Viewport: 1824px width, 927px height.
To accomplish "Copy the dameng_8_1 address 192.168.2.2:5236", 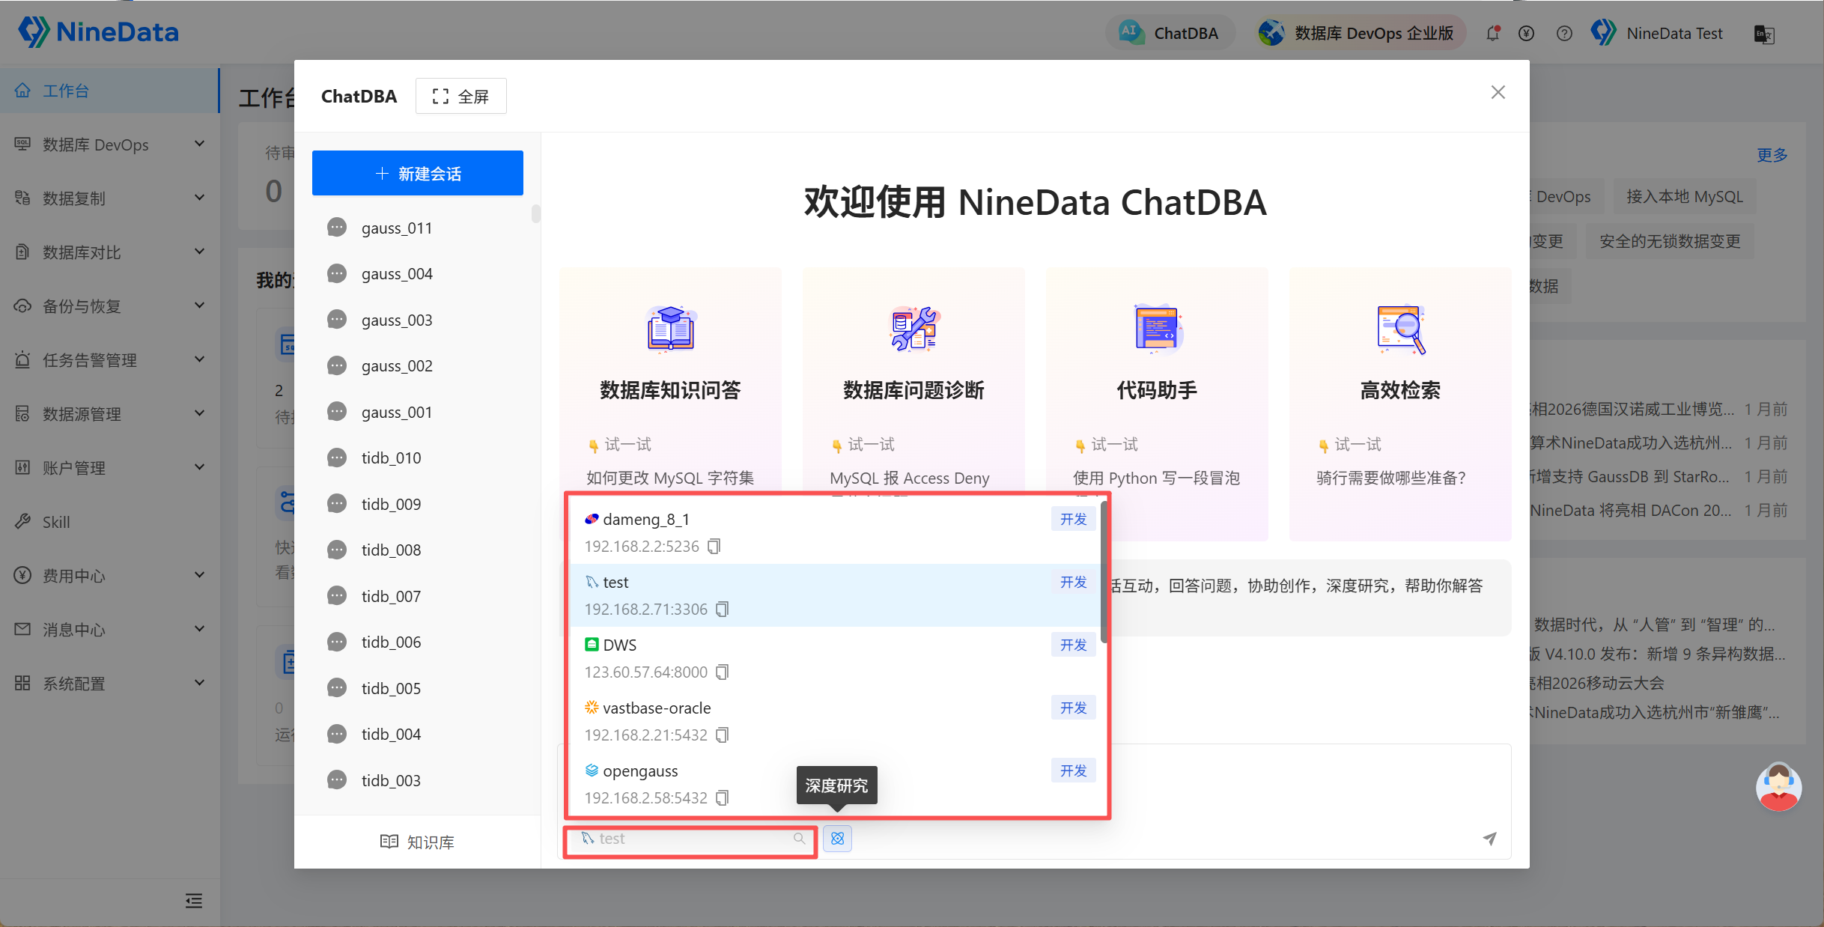I will [x=714, y=547].
